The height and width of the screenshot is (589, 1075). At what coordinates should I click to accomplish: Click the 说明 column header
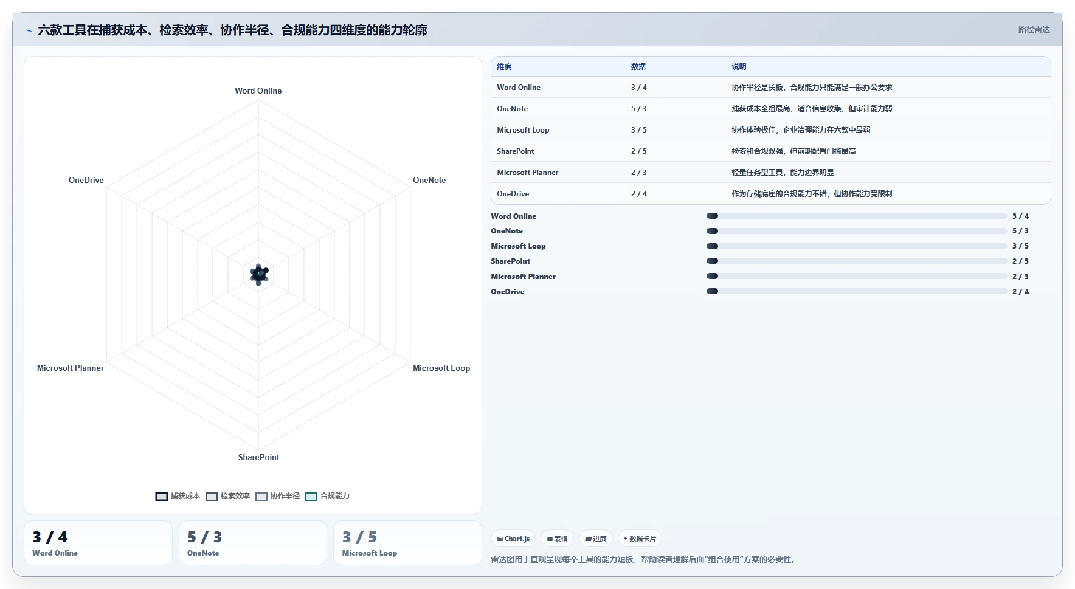[x=739, y=67]
